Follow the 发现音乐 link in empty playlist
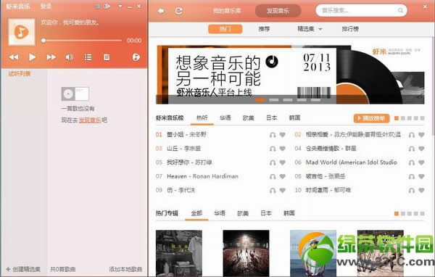 coord(90,120)
